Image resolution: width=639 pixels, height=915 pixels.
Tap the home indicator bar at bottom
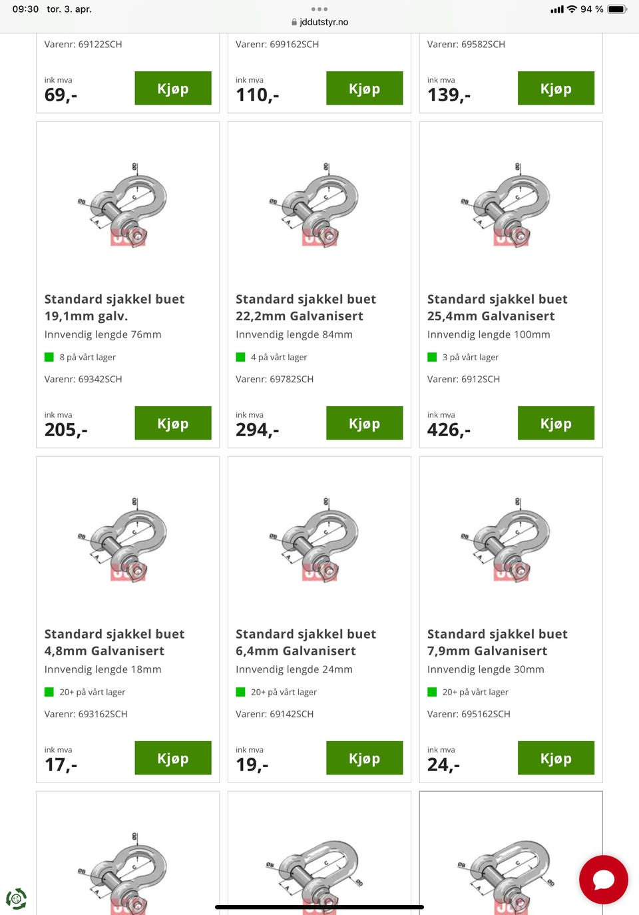tap(319, 906)
